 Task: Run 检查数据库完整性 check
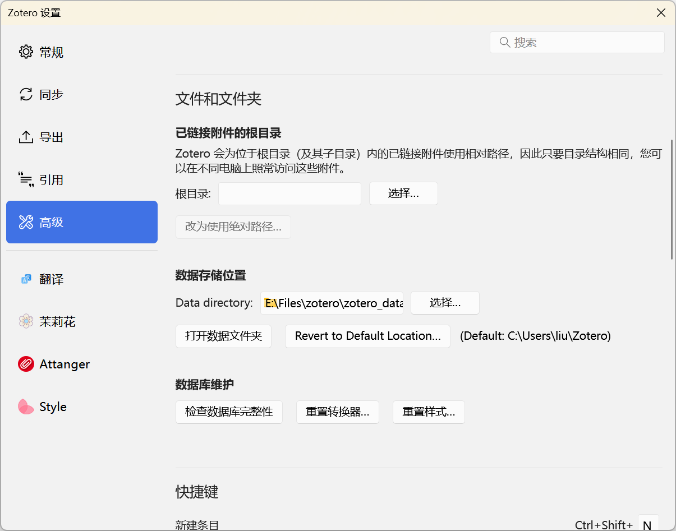point(229,412)
